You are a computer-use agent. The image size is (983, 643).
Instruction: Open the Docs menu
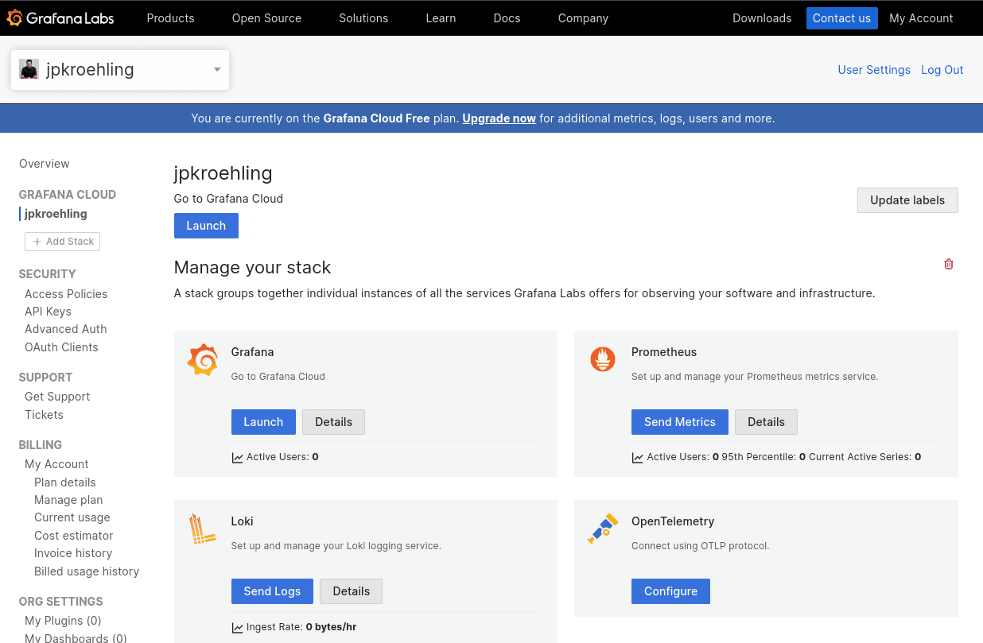pos(507,17)
